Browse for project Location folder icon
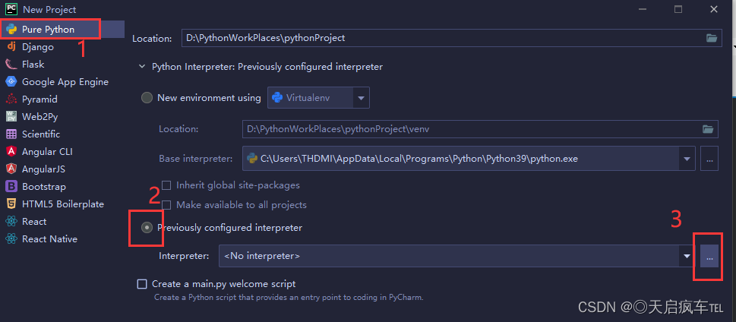 click(x=712, y=38)
